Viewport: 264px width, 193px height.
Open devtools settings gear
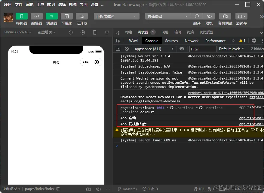[x=254, y=41]
